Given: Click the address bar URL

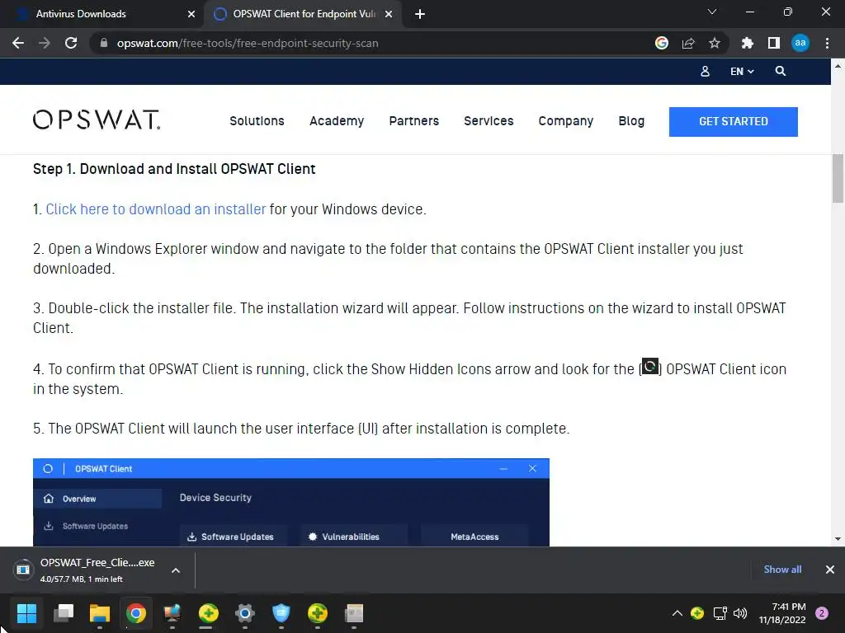Looking at the screenshot, I should (x=248, y=43).
